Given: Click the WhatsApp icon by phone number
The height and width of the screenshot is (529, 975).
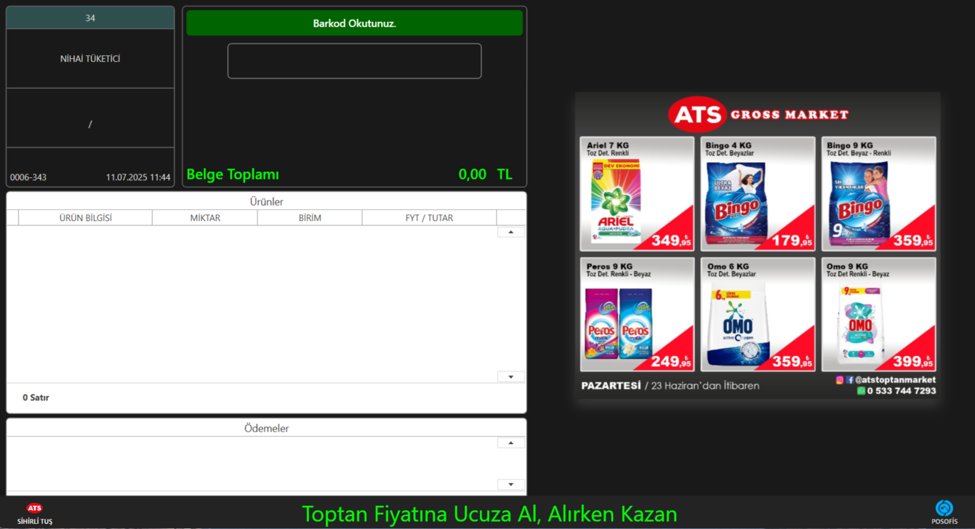Looking at the screenshot, I should 862,391.
